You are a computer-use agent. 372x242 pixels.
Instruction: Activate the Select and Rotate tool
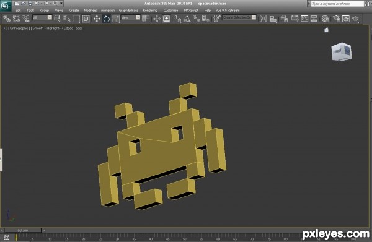pos(107,19)
